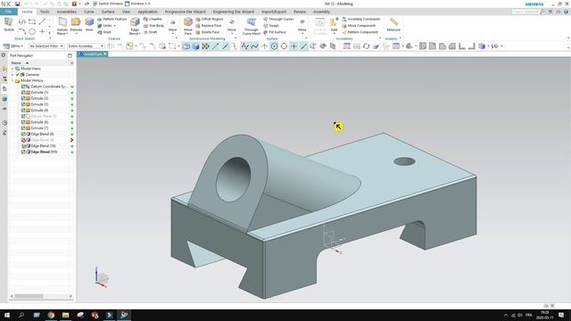
Task: Click the Assembly Constraints tool
Action: (360, 19)
